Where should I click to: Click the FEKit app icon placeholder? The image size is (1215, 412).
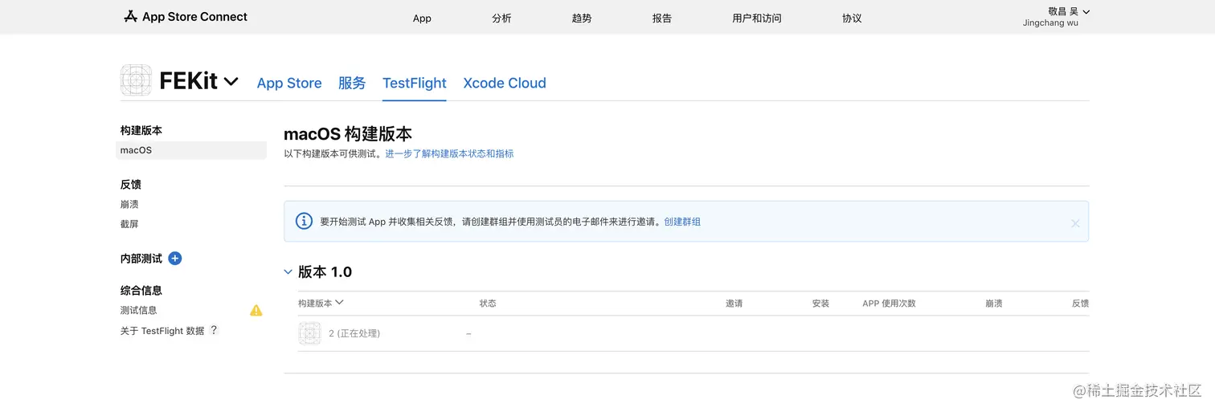[x=136, y=80]
